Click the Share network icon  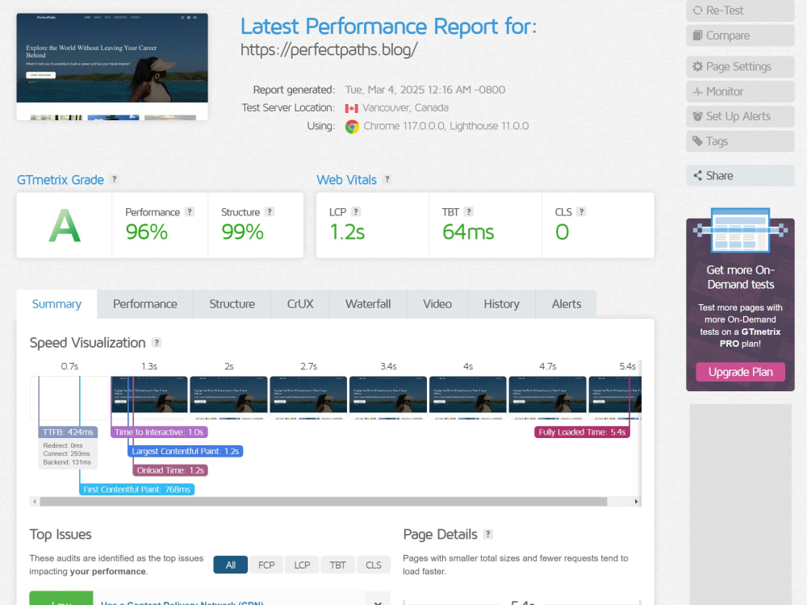[697, 175]
